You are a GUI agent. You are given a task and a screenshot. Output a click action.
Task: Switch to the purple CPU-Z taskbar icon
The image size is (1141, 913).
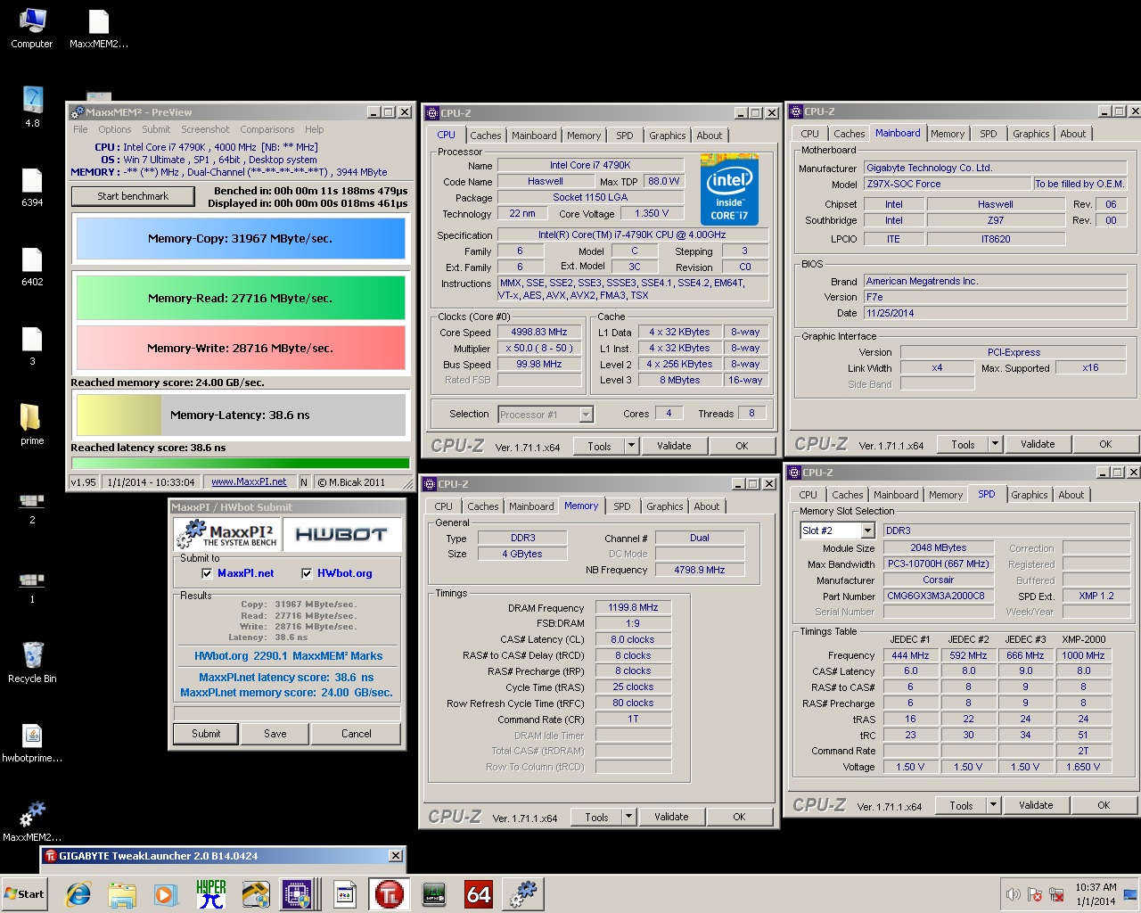coord(299,894)
